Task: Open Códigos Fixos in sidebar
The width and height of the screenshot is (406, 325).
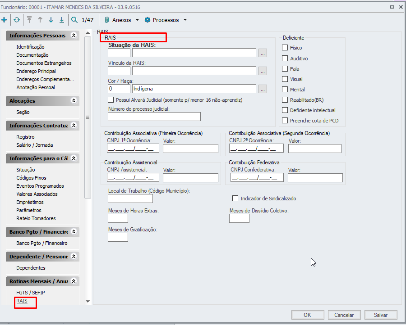Action: (31, 178)
